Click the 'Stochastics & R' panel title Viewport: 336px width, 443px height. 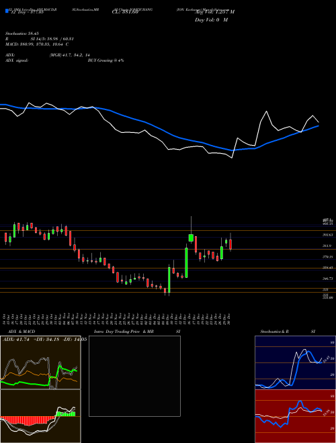[274, 332]
